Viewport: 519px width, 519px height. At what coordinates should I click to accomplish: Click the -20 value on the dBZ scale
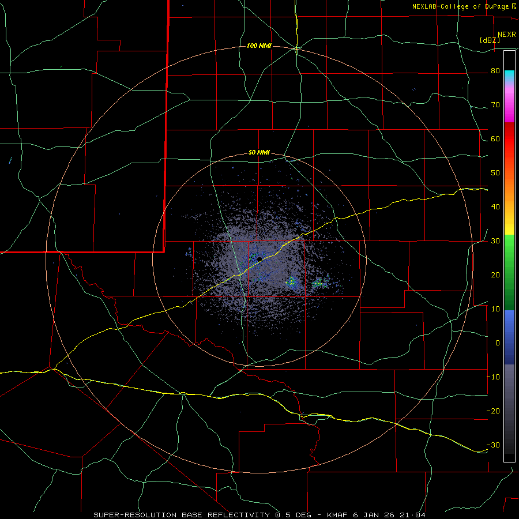pyautogui.click(x=494, y=411)
